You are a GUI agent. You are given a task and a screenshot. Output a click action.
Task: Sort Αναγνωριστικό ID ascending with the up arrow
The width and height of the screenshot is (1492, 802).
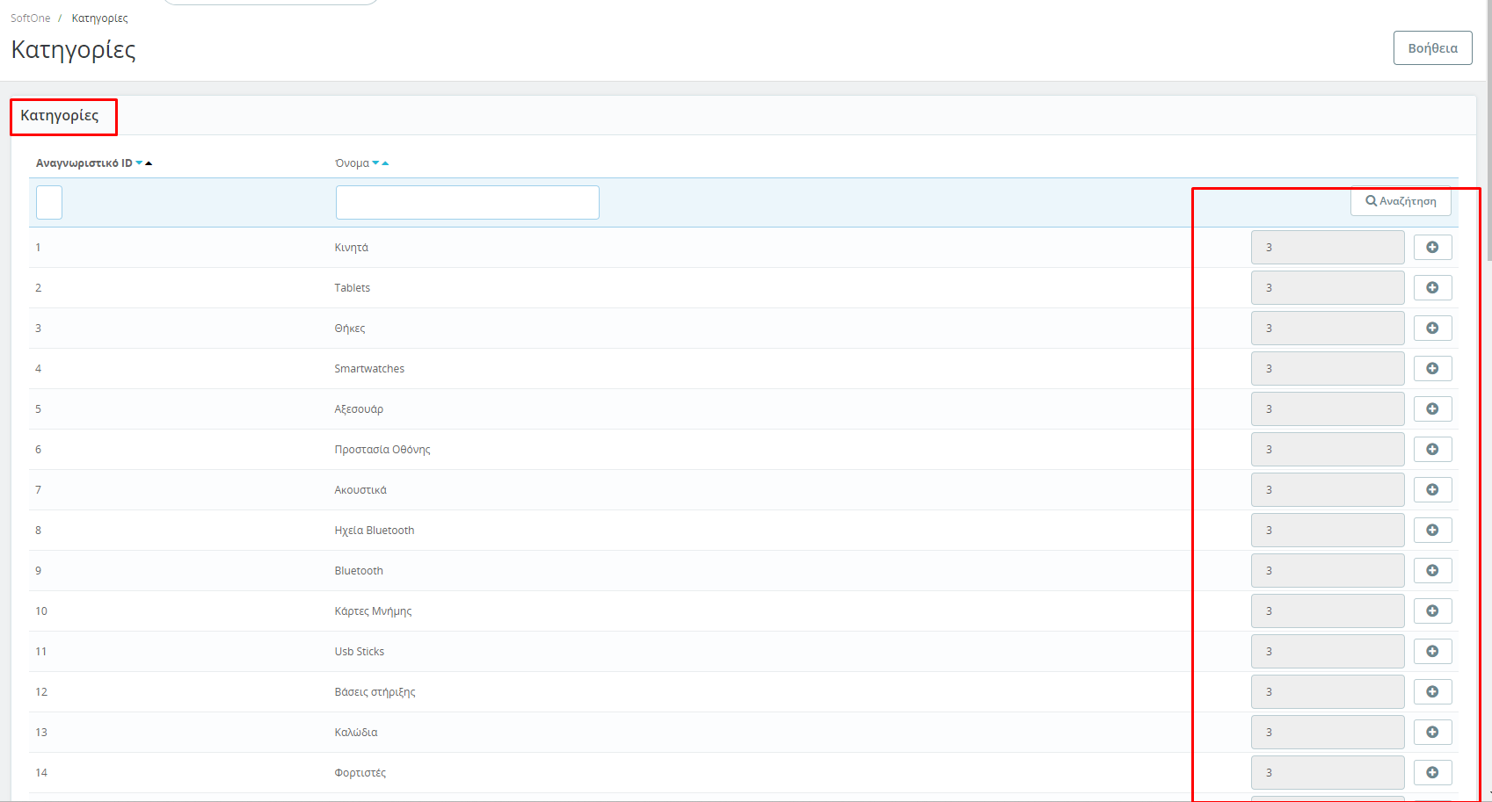pos(149,163)
